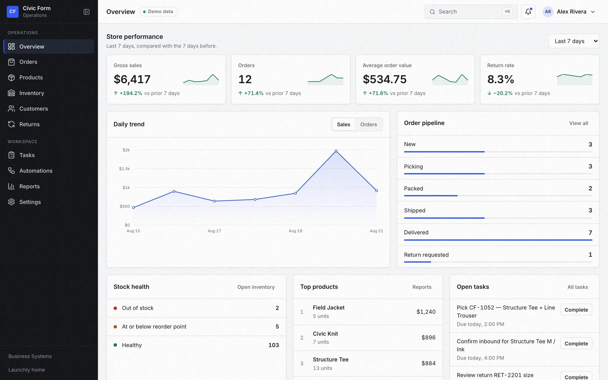Click the Demo data badge

[158, 12]
